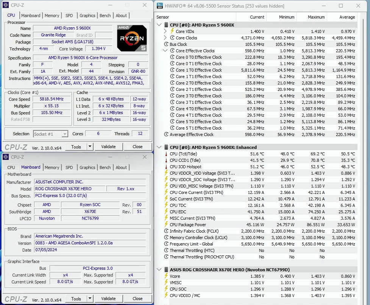370x305 pixels.
Task: Click the BIOS version field 0083 - AMD AGESA
Action: pos(90,243)
